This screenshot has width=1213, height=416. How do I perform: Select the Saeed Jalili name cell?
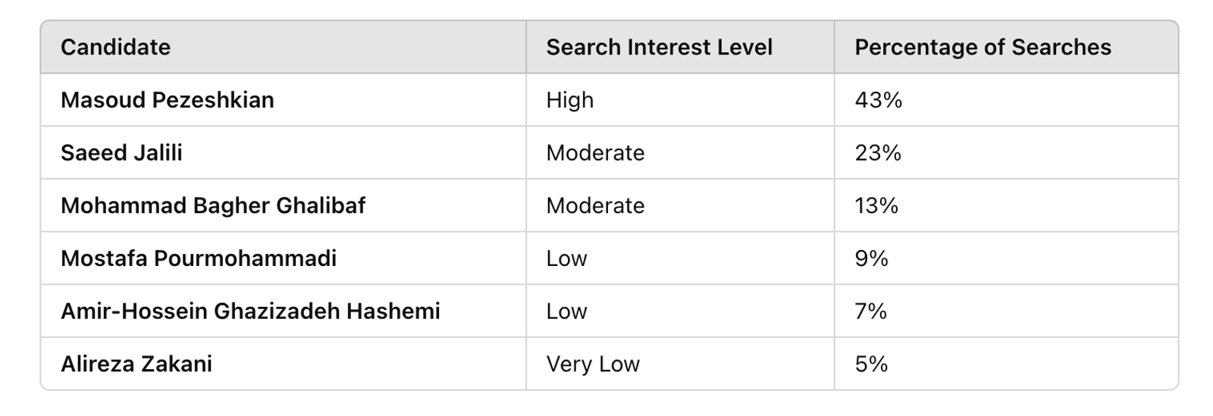121,153
